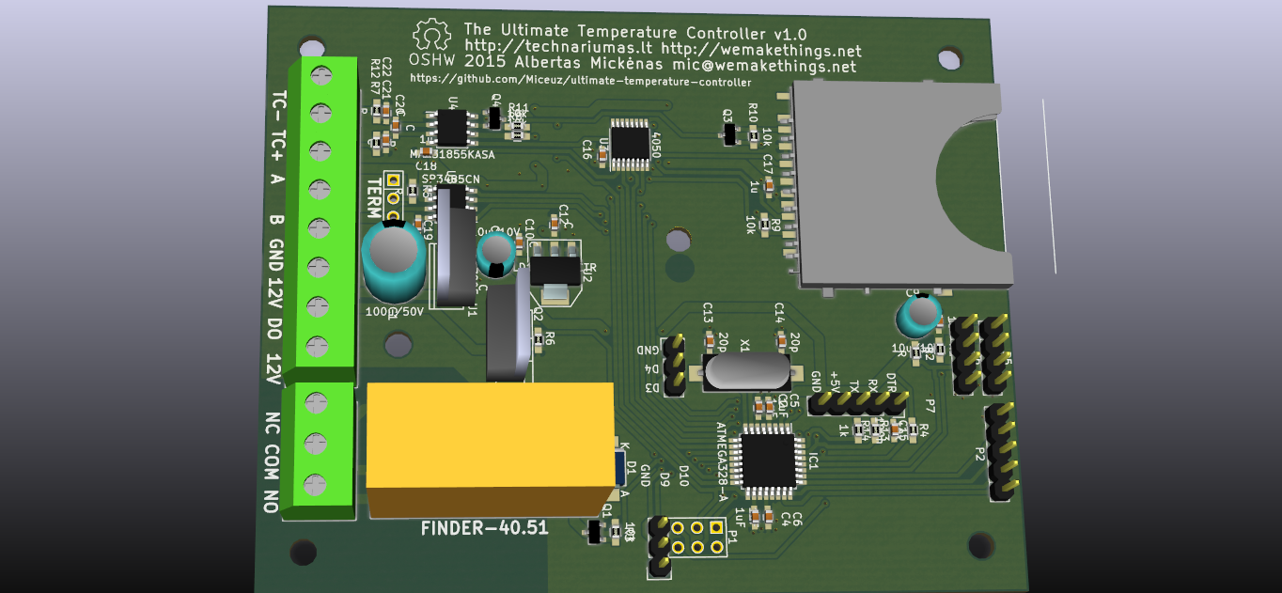Click the mic@wemakethings.net email text
This screenshot has width=1282, height=593.
764,67
